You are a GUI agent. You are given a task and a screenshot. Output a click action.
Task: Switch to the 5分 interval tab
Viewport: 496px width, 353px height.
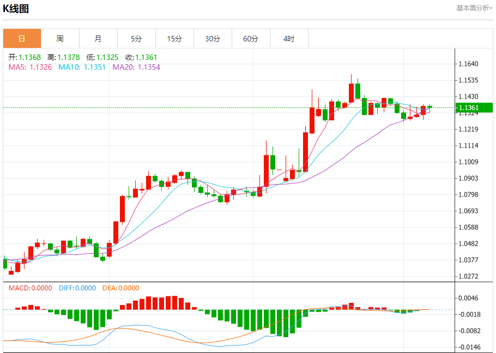[x=136, y=39]
